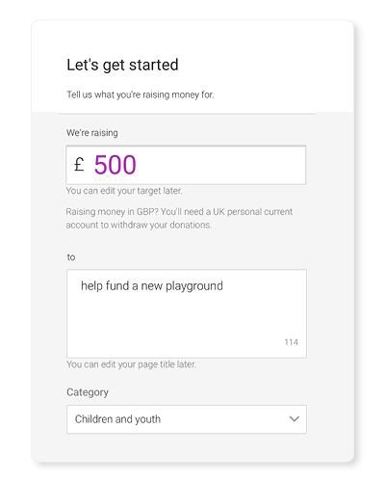Viewport: 385px width, 482px height.
Task: Open the Category dropdown showing Children and youth
Action: tap(187, 419)
